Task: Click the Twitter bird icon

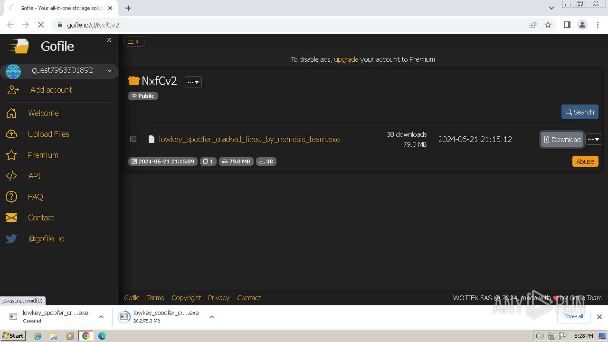Action: (x=11, y=238)
